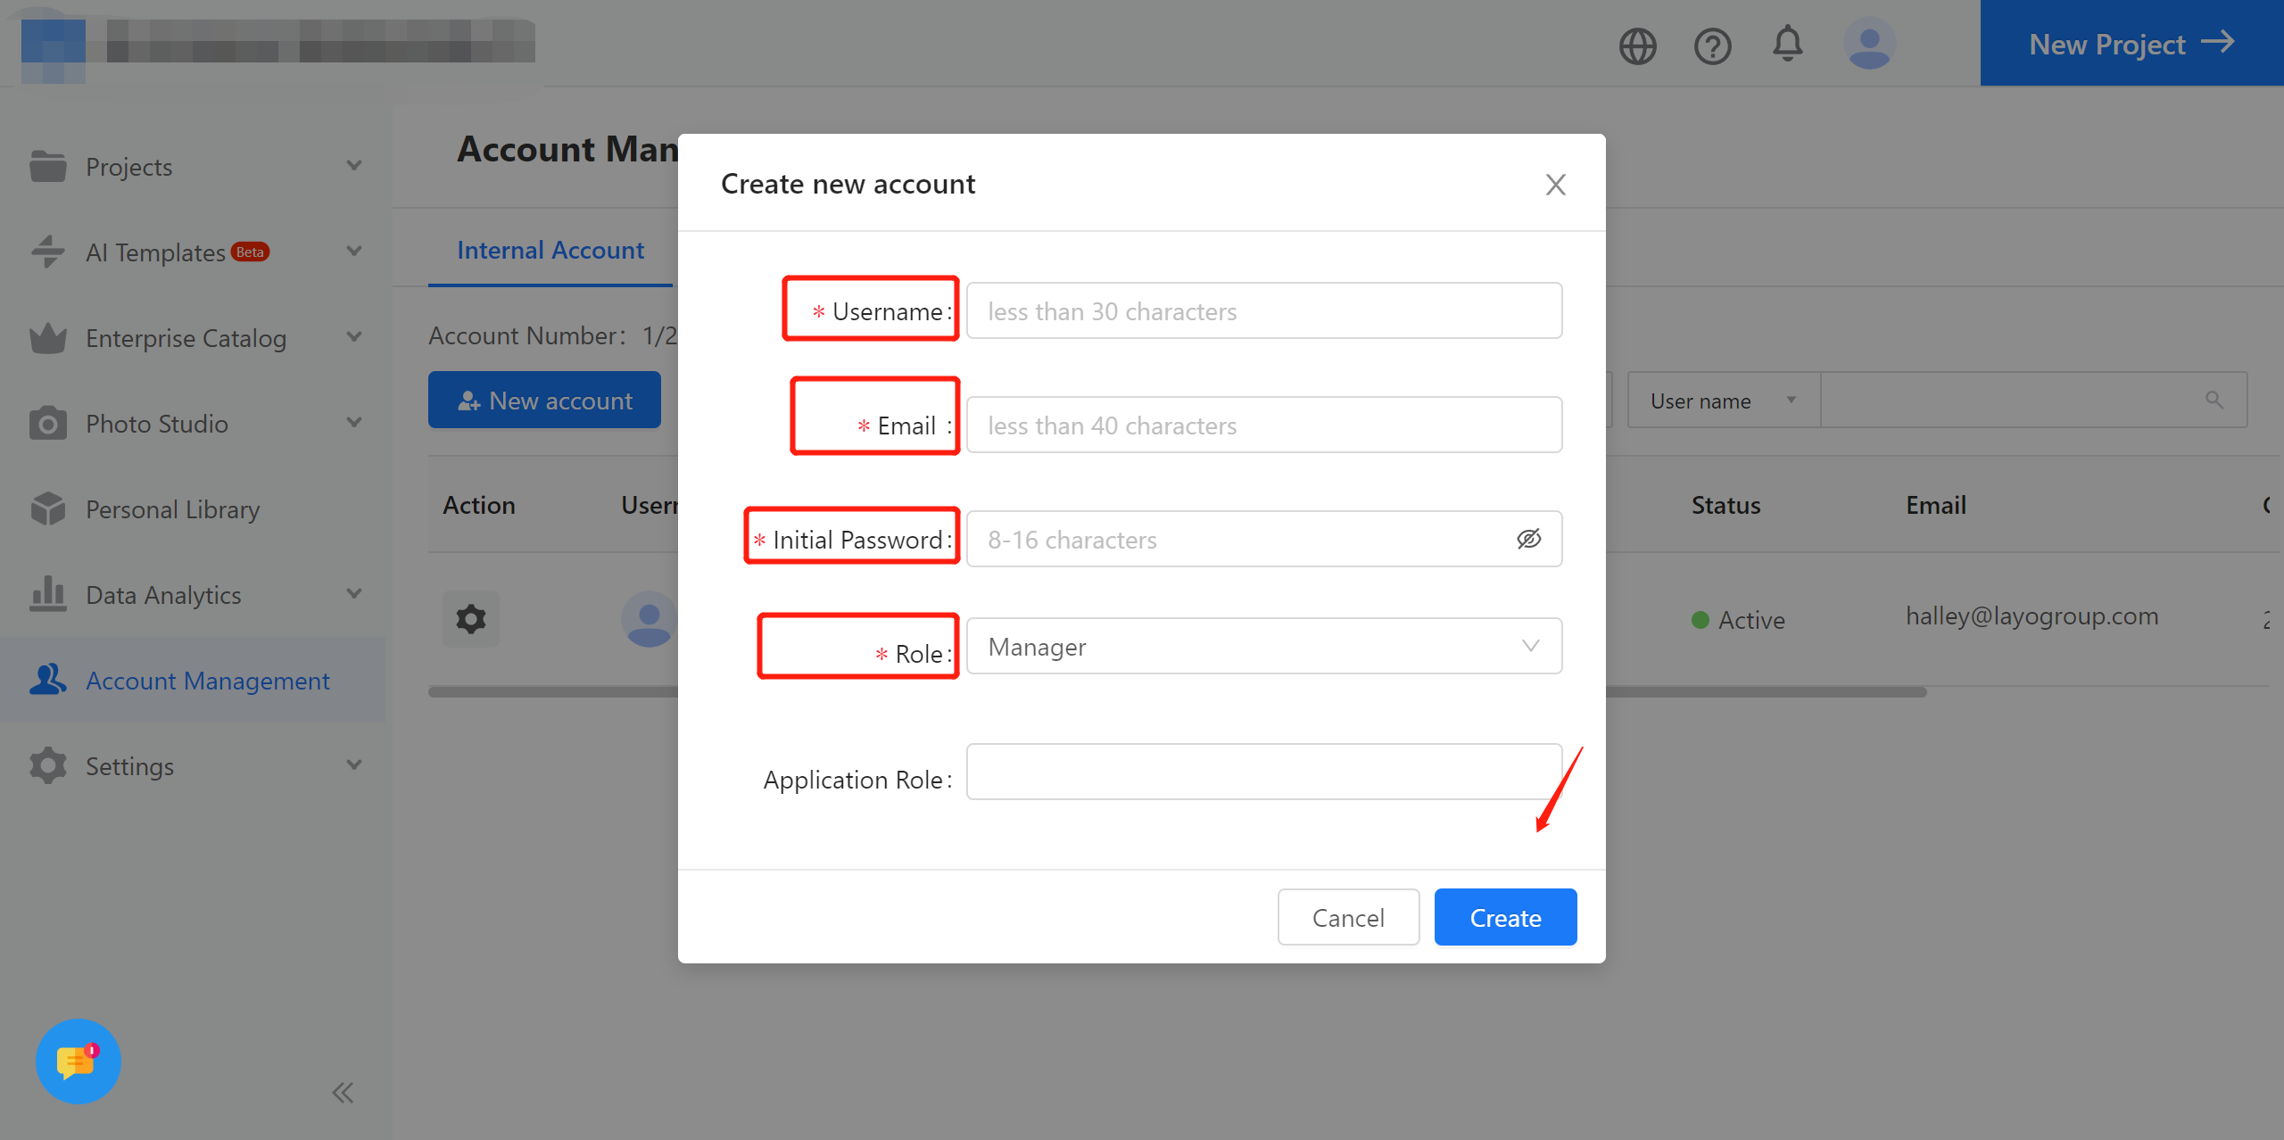Open the notifications bell
The height and width of the screenshot is (1140, 2284).
click(x=1787, y=44)
